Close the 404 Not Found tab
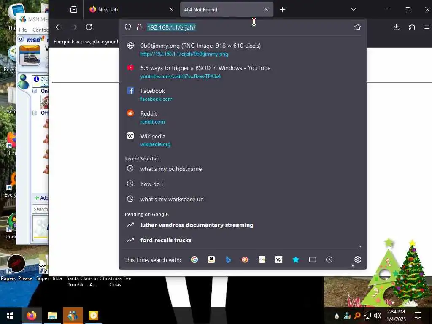This screenshot has height=324, width=432. (266, 9)
